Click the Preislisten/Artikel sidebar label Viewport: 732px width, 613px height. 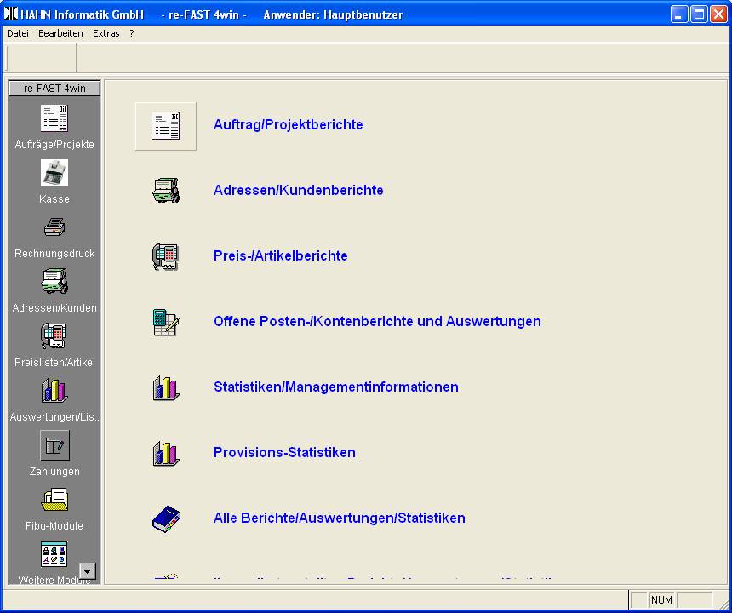[54, 363]
